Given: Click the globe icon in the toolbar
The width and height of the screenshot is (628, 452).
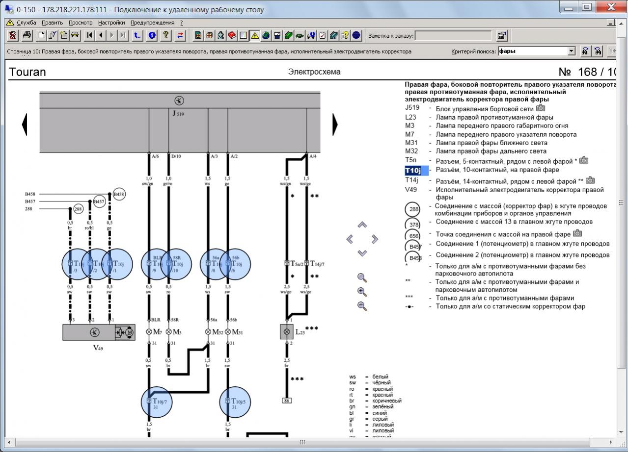Looking at the screenshot, I should [x=266, y=35].
